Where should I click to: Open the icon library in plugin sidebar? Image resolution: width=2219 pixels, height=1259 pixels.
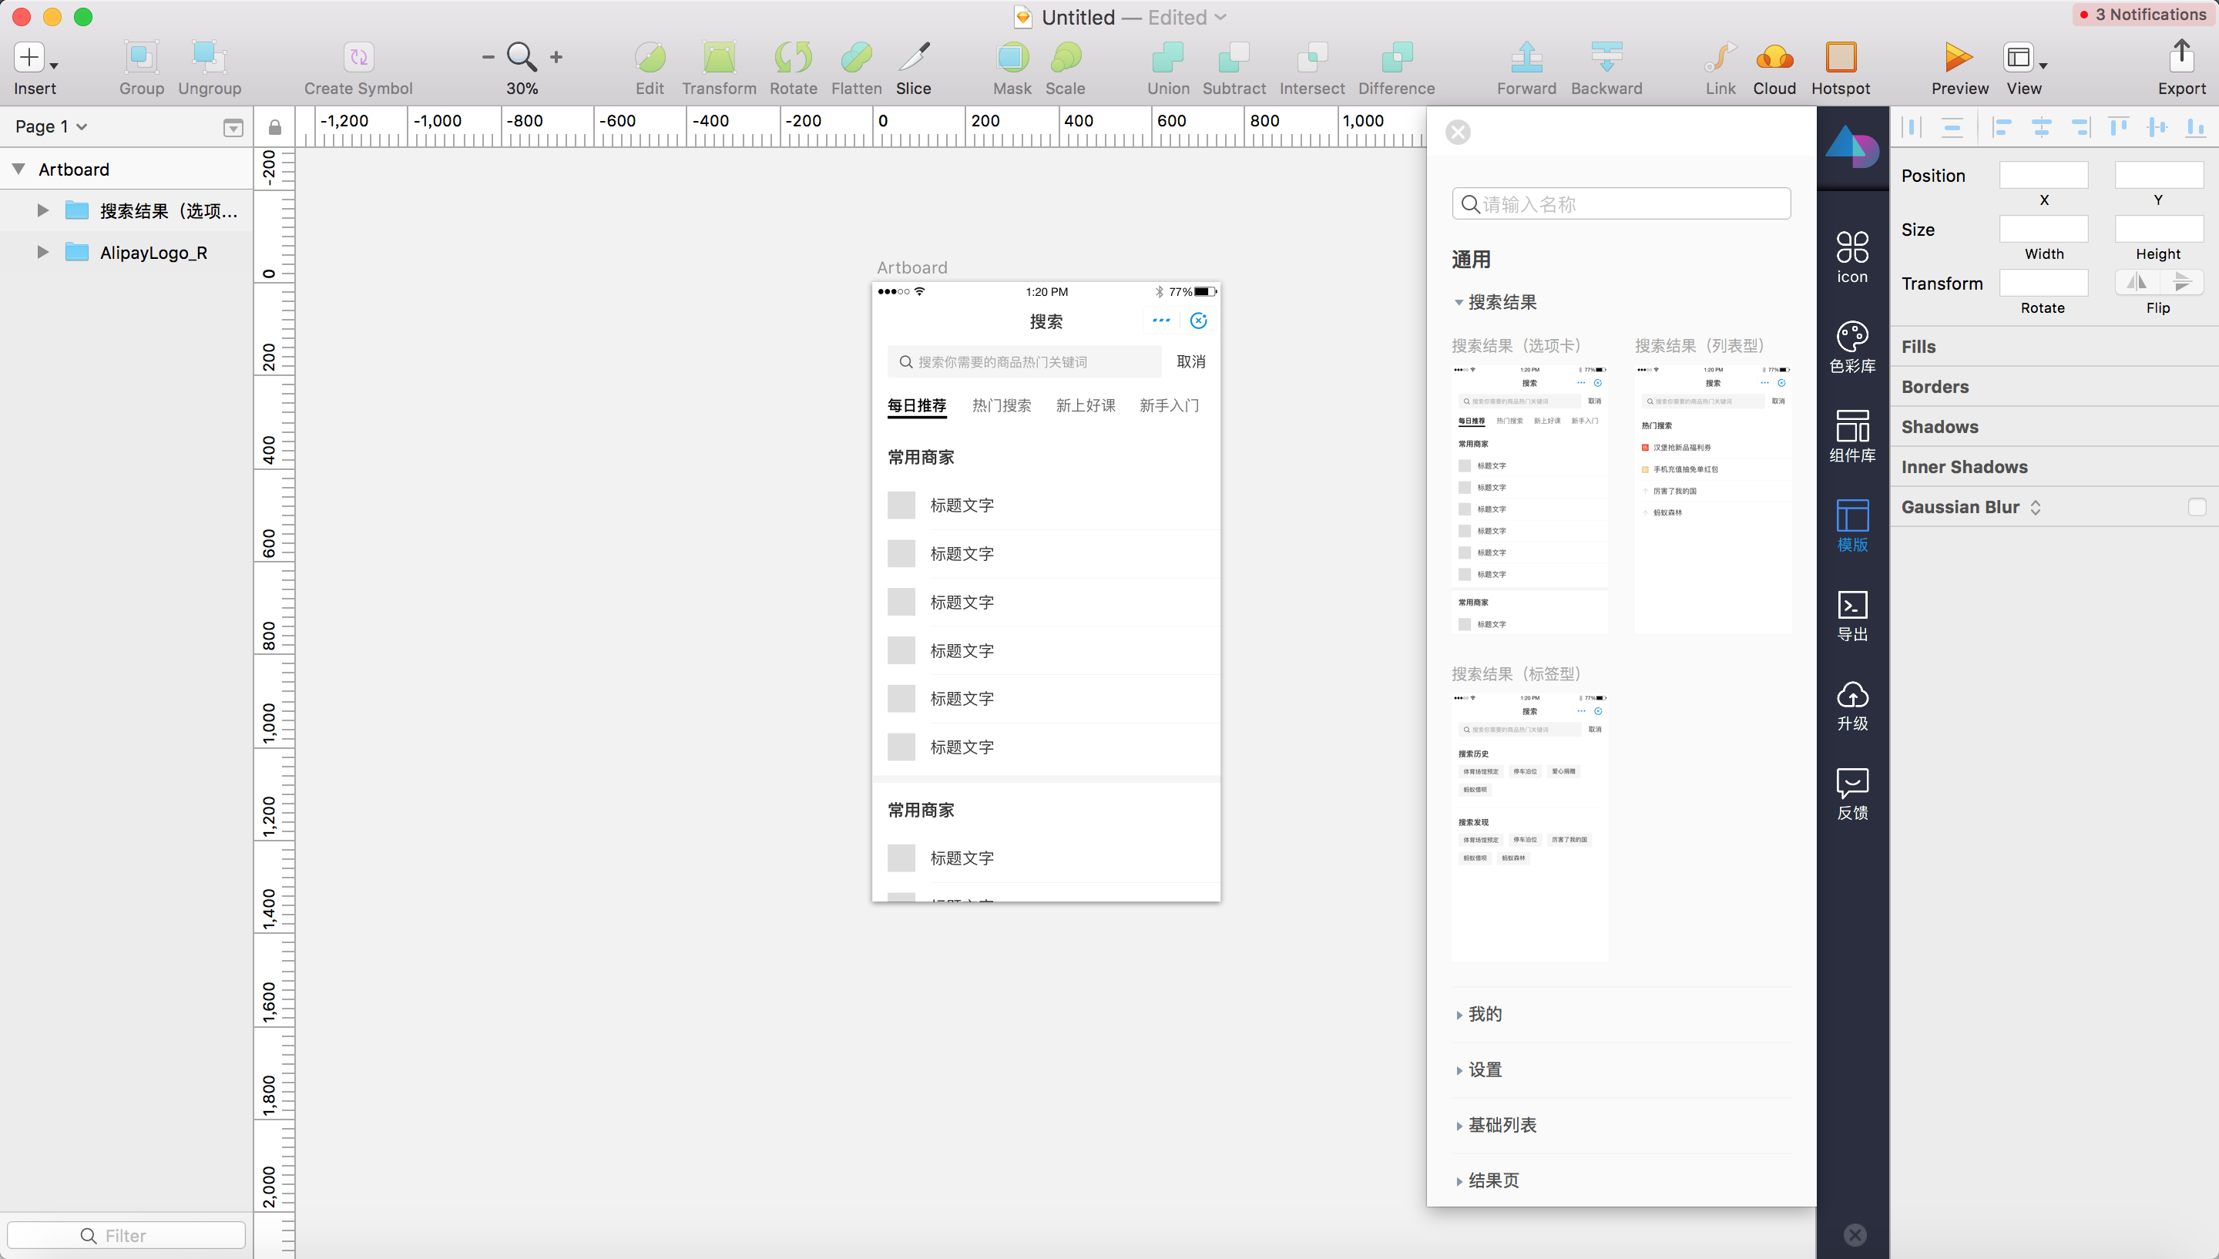(x=1851, y=256)
